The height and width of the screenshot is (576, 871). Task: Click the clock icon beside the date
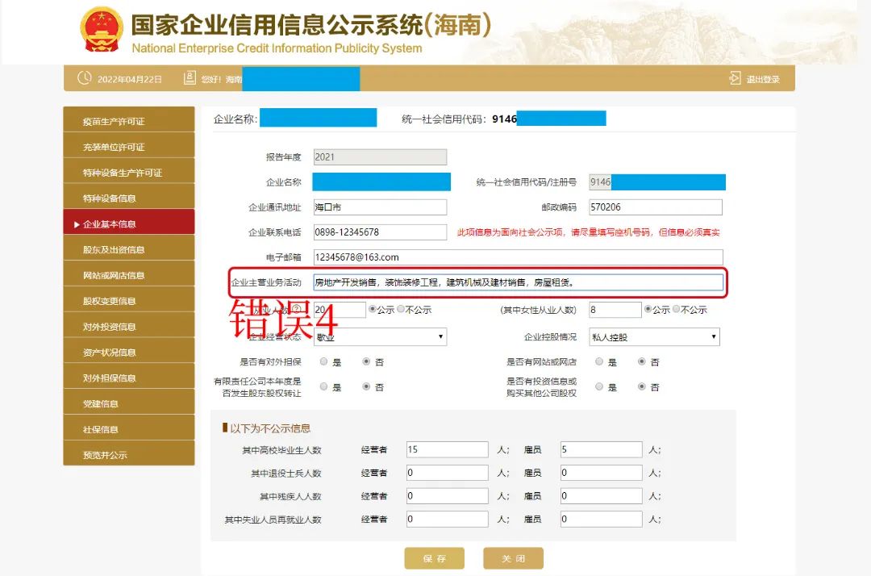tap(84, 78)
